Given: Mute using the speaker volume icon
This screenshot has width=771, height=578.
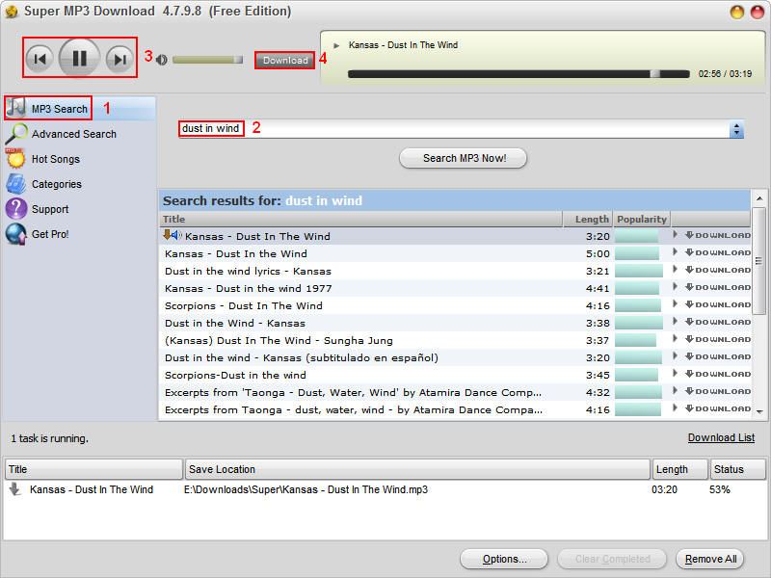Looking at the screenshot, I should [x=161, y=60].
